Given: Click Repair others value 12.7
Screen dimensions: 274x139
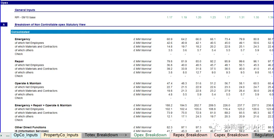Looking at the screenshot, I should (x=198, y=72).
